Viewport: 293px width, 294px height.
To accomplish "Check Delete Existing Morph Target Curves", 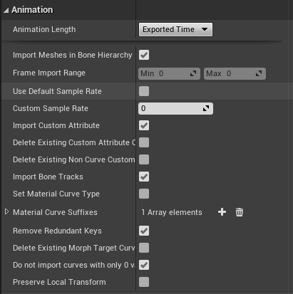I will 144,248.
